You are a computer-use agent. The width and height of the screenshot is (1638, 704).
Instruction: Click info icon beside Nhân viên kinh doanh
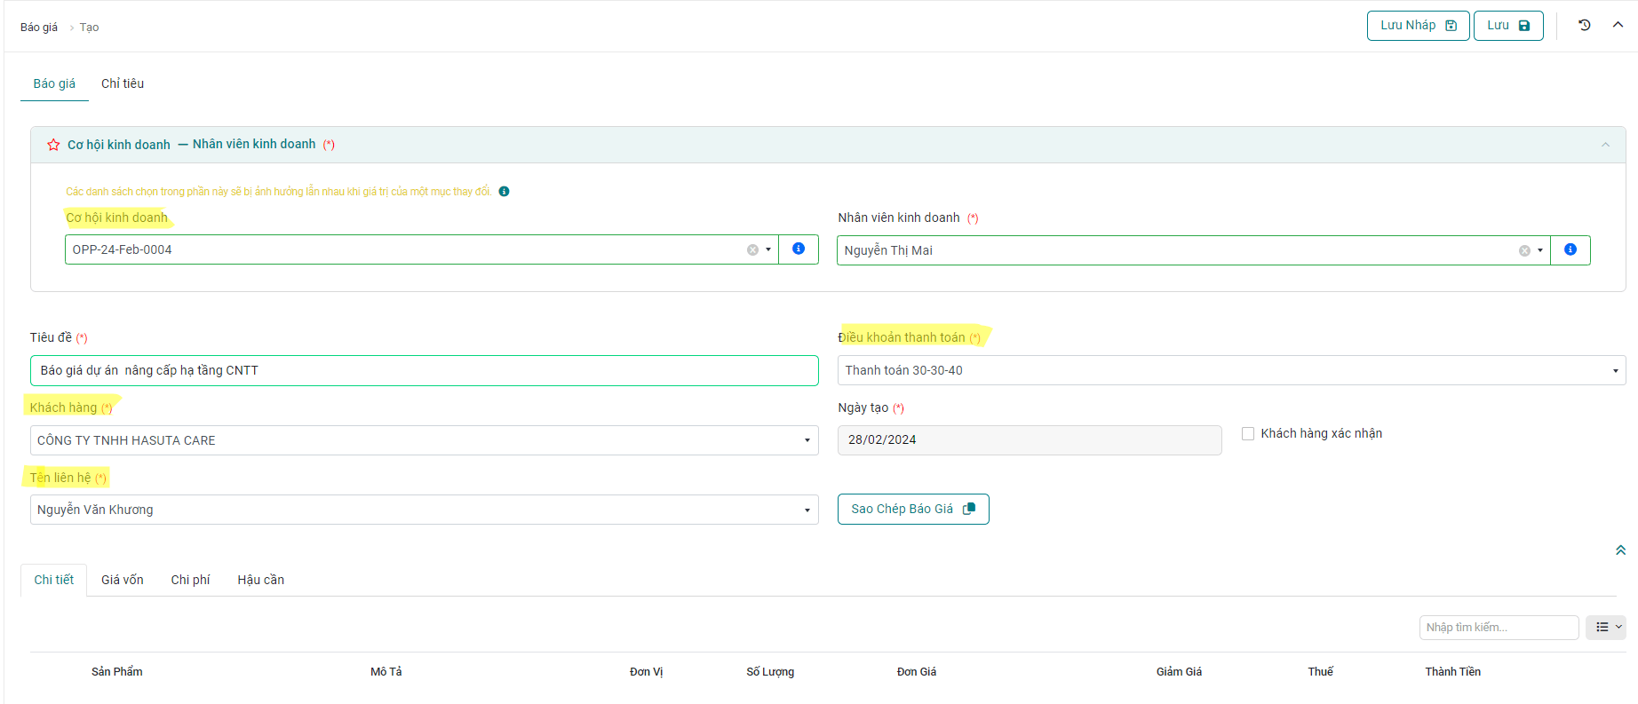point(1570,250)
